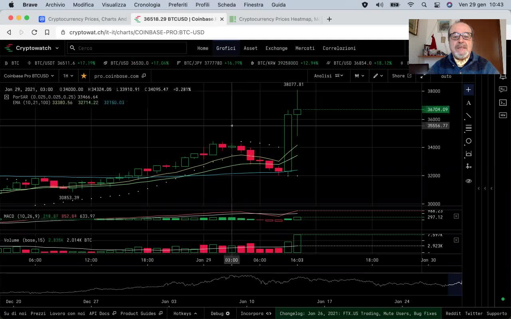511x319 pixels.
Task: Select the text annotation tool
Action: coord(468,103)
